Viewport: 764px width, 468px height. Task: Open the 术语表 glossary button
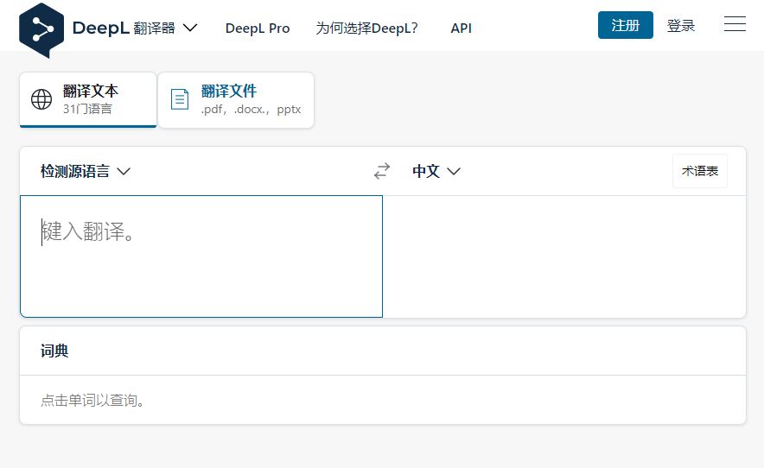[x=700, y=171]
